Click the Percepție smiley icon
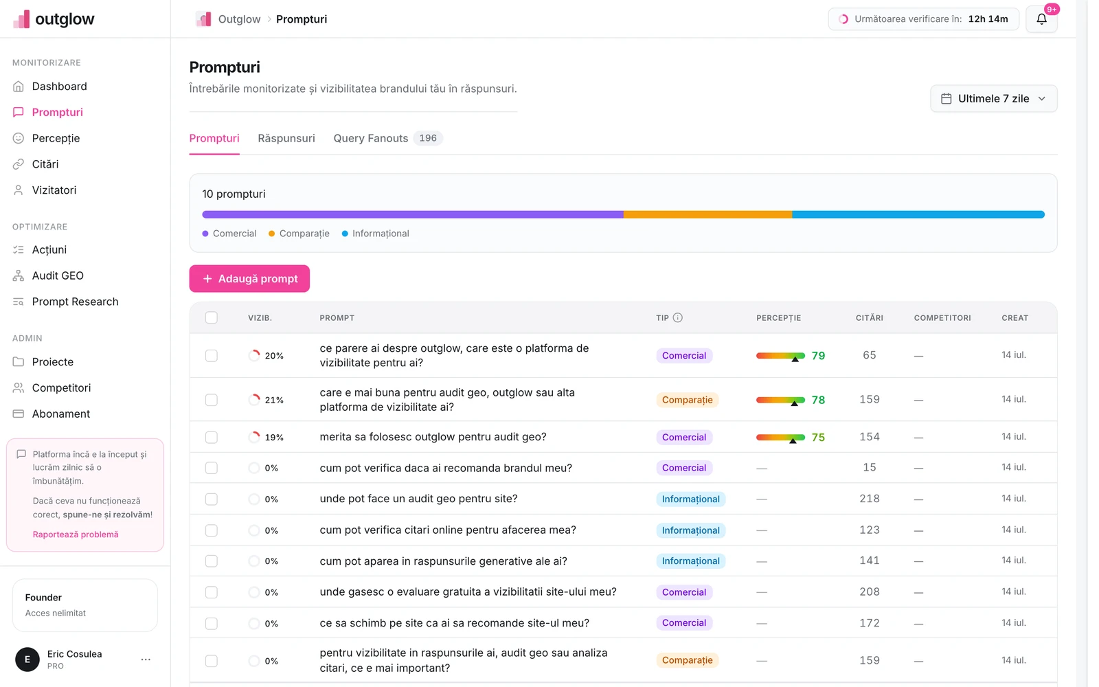 pos(19,138)
